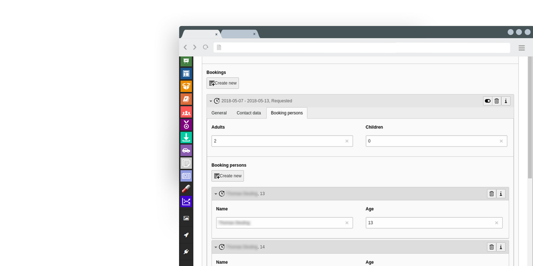The height and width of the screenshot is (266, 533).
Task: Collapse the booking person record aged 13
Action: pyautogui.click(x=216, y=194)
